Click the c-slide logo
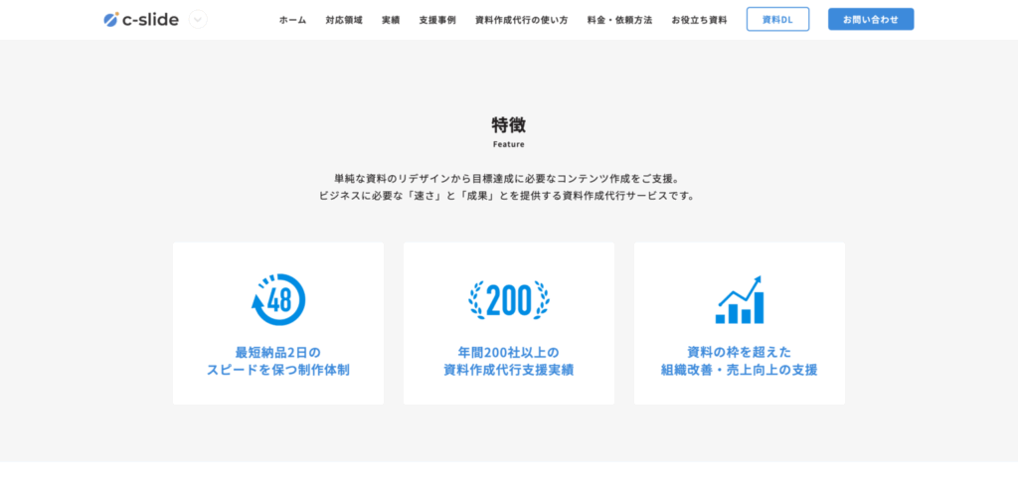The height and width of the screenshot is (502, 1018). (x=141, y=19)
